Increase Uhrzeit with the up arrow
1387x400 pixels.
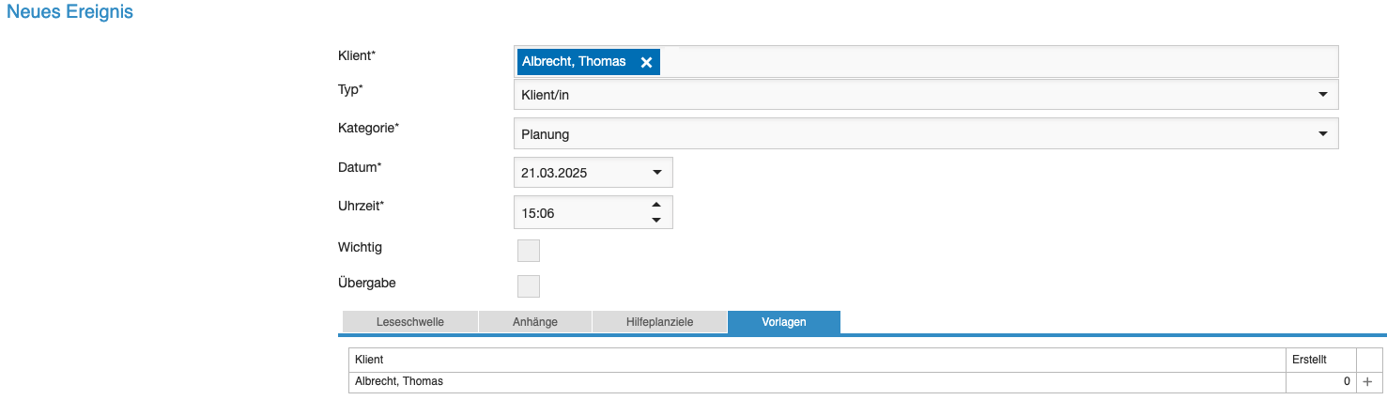[x=656, y=205]
